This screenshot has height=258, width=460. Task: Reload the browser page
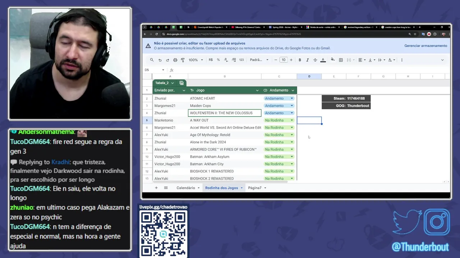pos(157,34)
